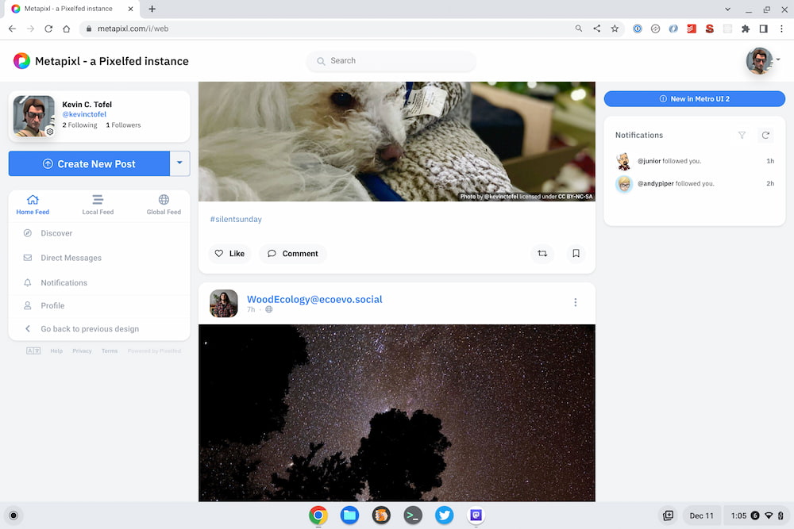Open the tab search dropdown arrow
The image size is (794, 529).
(x=727, y=9)
